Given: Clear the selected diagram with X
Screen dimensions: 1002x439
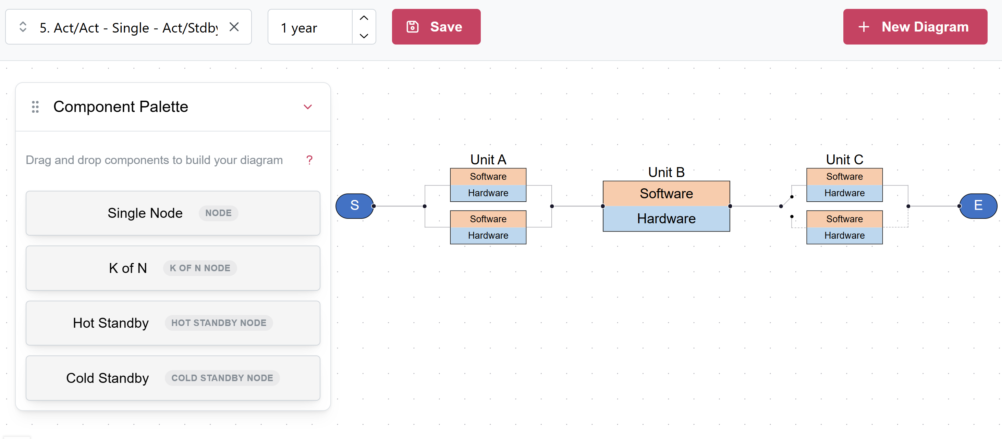Looking at the screenshot, I should pyautogui.click(x=234, y=27).
